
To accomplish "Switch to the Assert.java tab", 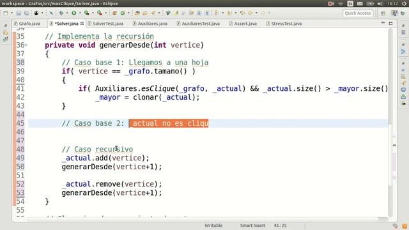I will 243,24.
